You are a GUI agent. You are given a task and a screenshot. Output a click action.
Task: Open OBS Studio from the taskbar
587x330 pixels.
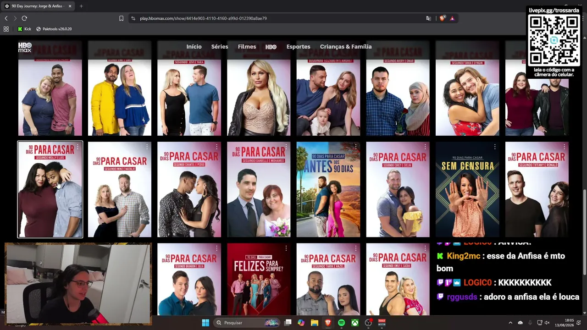tap(368, 323)
